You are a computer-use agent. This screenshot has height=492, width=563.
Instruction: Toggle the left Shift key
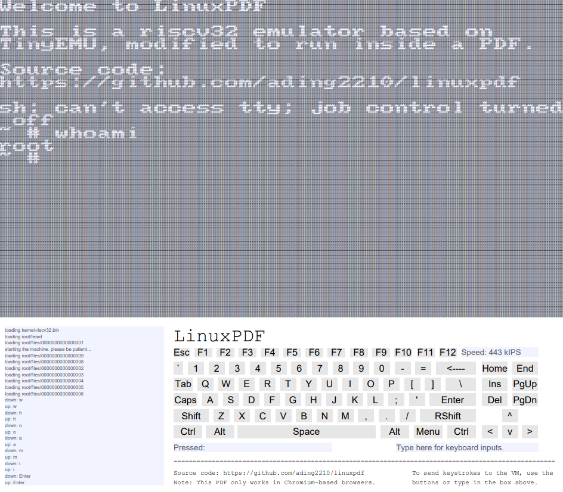pos(191,416)
